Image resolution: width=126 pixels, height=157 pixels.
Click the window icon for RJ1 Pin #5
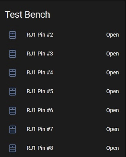click(12, 92)
